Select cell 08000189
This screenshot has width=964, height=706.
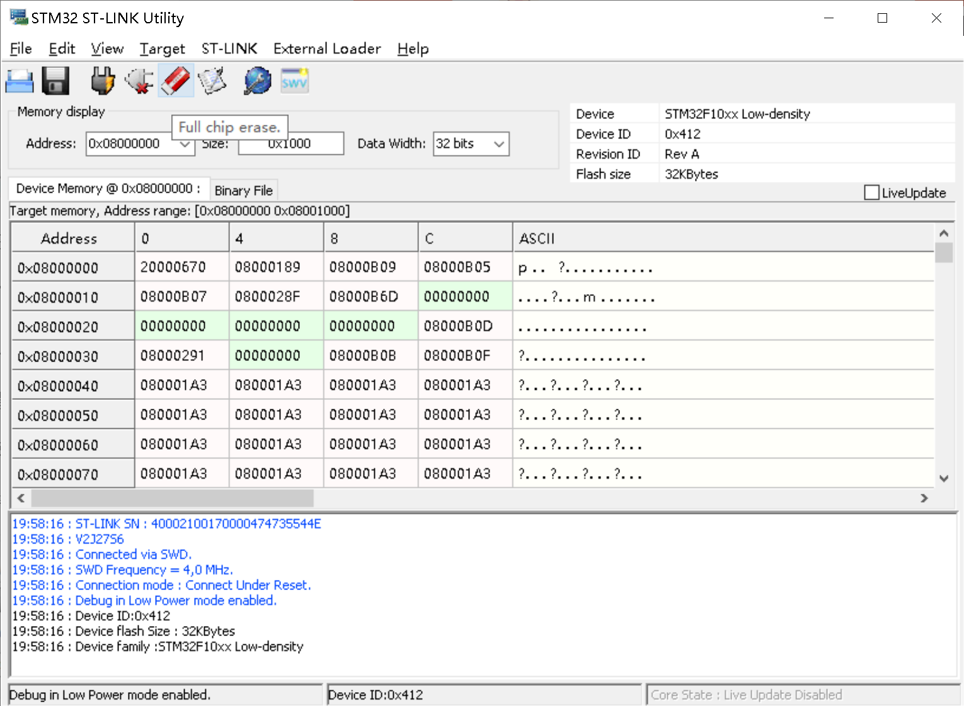coord(277,267)
